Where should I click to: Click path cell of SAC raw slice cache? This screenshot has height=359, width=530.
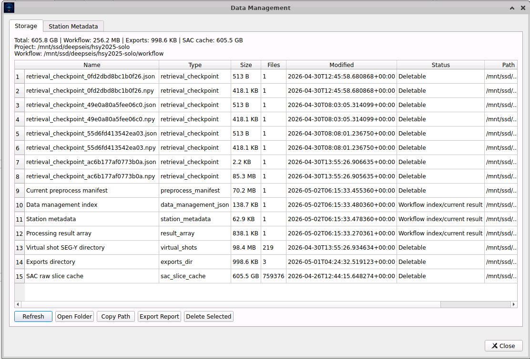(x=501, y=276)
